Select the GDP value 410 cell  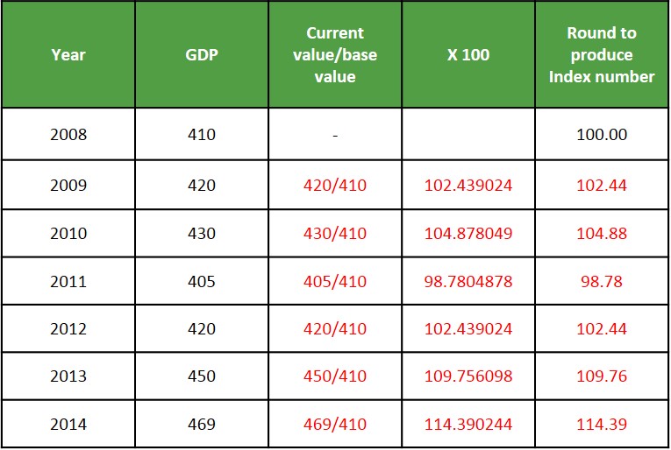pos(202,135)
